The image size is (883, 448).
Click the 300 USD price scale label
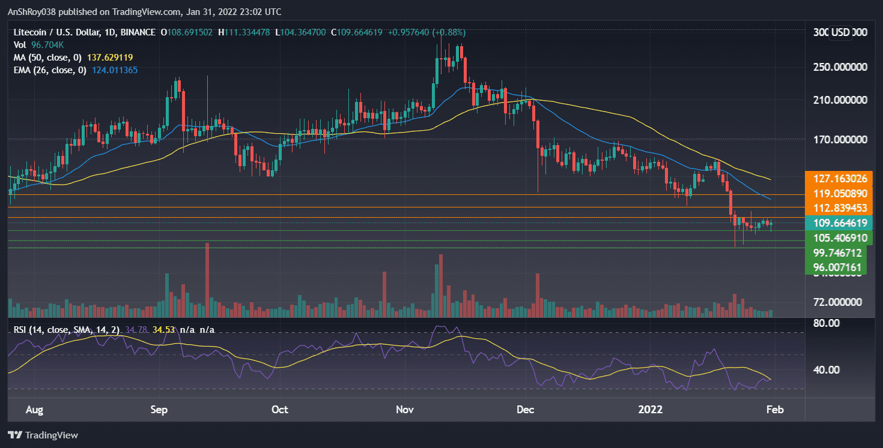[841, 32]
